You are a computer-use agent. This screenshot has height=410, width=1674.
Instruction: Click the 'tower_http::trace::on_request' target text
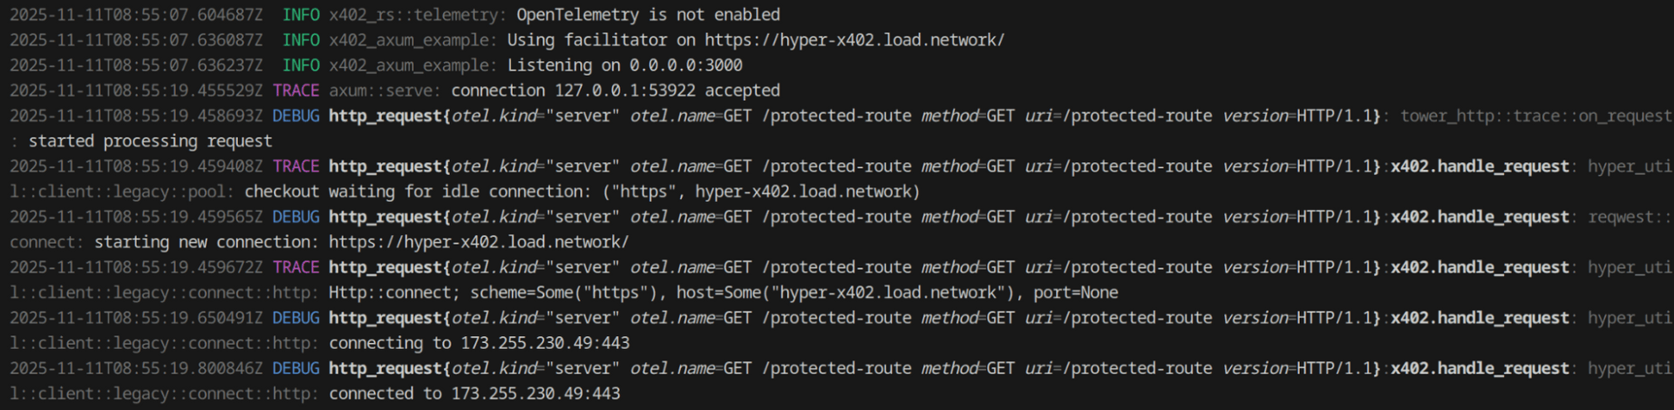click(1536, 116)
